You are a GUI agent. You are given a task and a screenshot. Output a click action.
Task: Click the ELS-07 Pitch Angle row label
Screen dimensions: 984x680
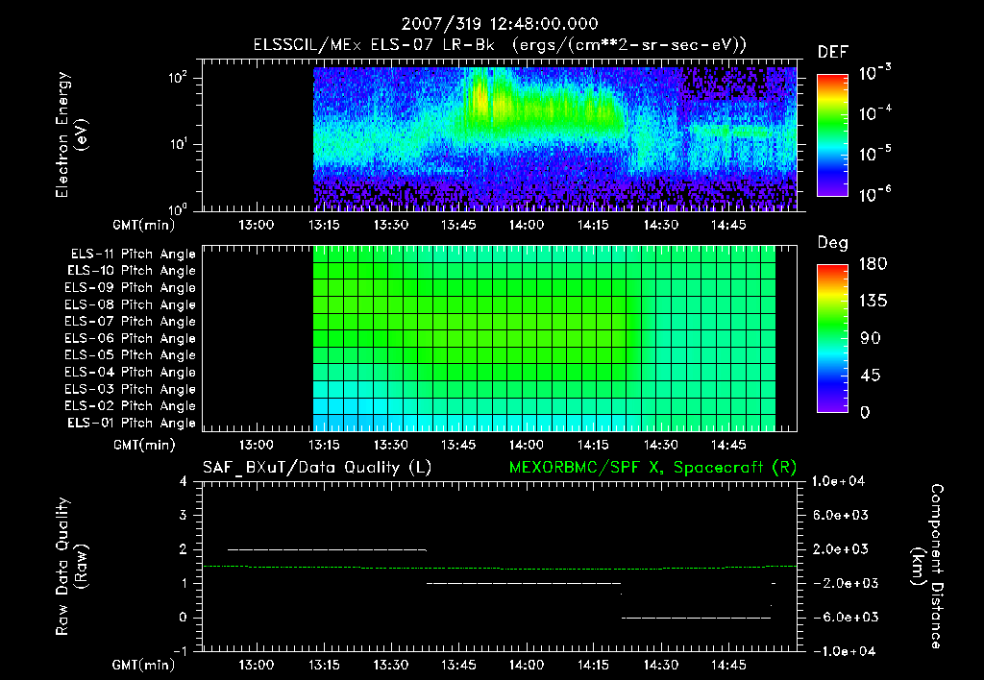click(130, 322)
